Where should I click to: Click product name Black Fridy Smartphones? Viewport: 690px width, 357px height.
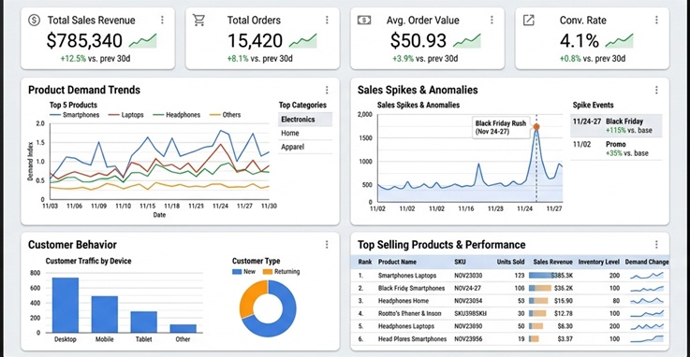tap(411, 288)
